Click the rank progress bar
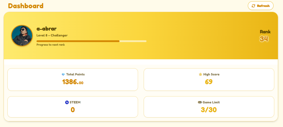Viewport: 283px width, 127px height. pos(92,41)
